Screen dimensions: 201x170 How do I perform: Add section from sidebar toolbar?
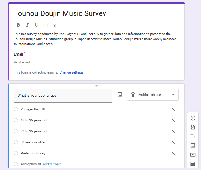pyautogui.click(x=193, y=164)
